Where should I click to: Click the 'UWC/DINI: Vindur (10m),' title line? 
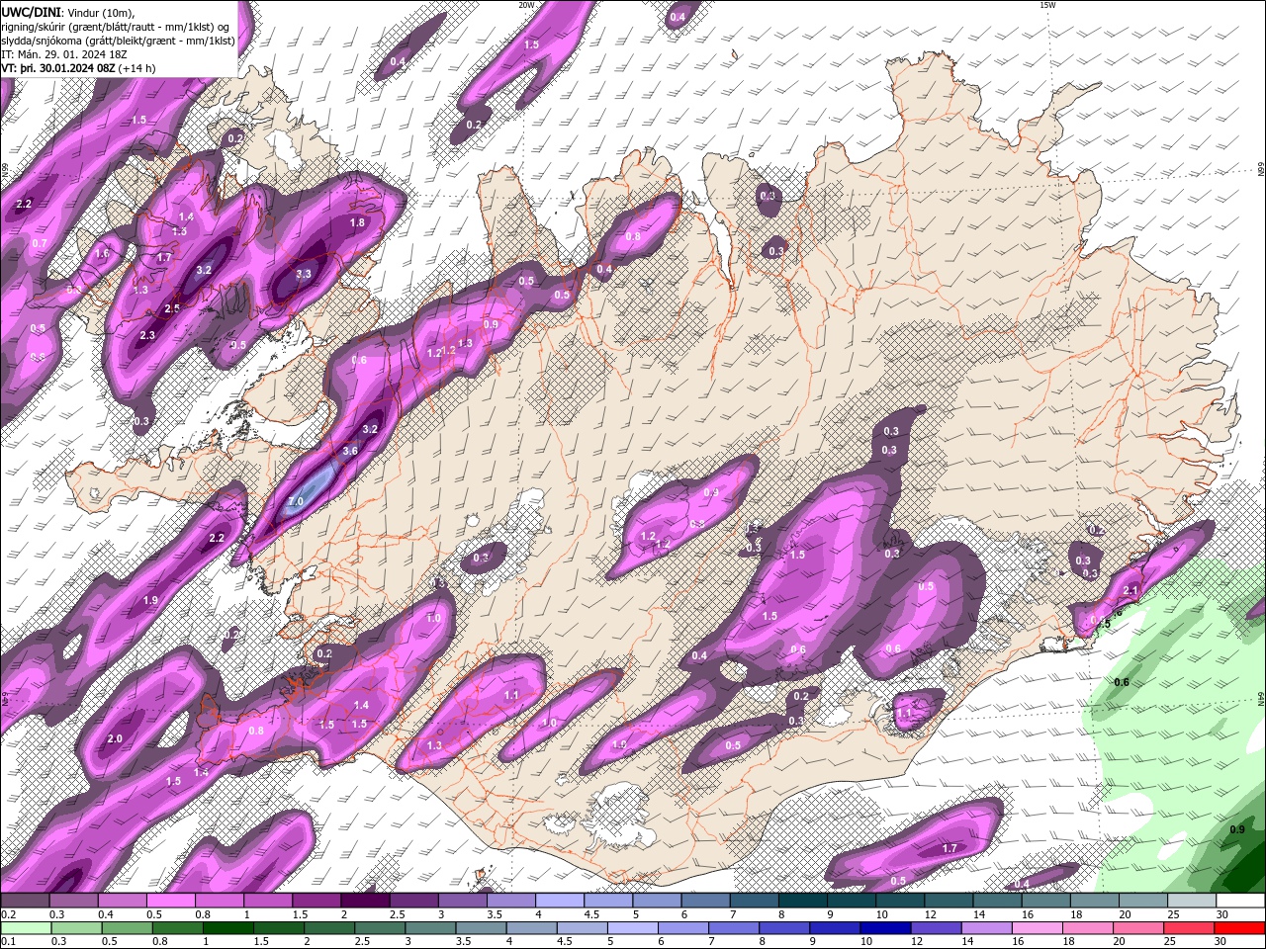tap(67, 12)
